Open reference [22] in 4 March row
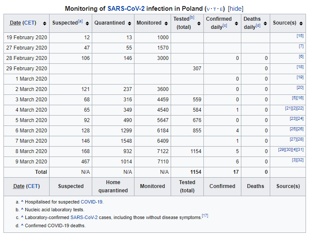Screen dimensions: 309x235 tap(300, 108)
